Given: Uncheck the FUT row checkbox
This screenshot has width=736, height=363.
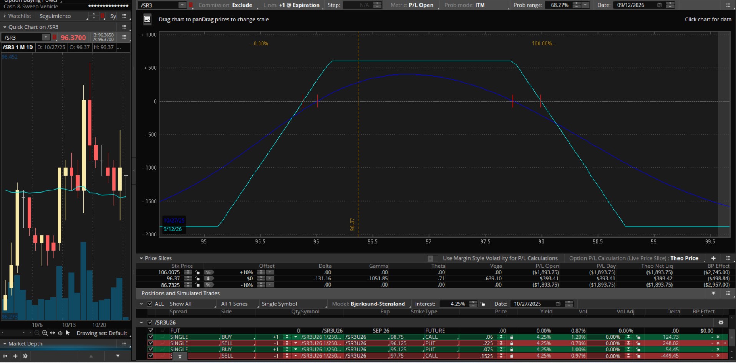Looking at the screenshot, I should click(151, 331).
